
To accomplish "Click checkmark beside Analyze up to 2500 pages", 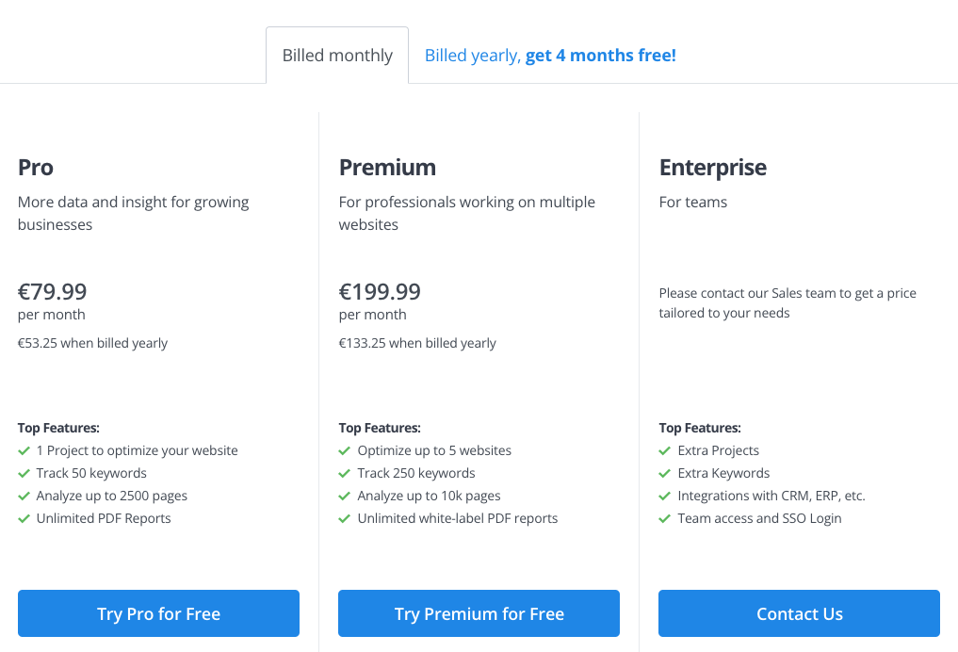I will click(24, 497).
